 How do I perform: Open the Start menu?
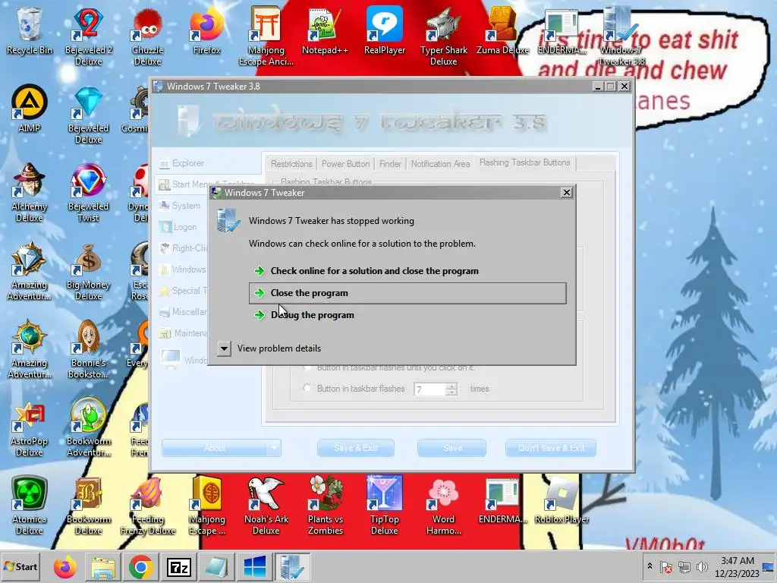point(21,566)
